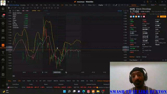This screenshot has width=167, height=94.
Task: Click the comment bubble drawing tool
Action: point(38,8)
